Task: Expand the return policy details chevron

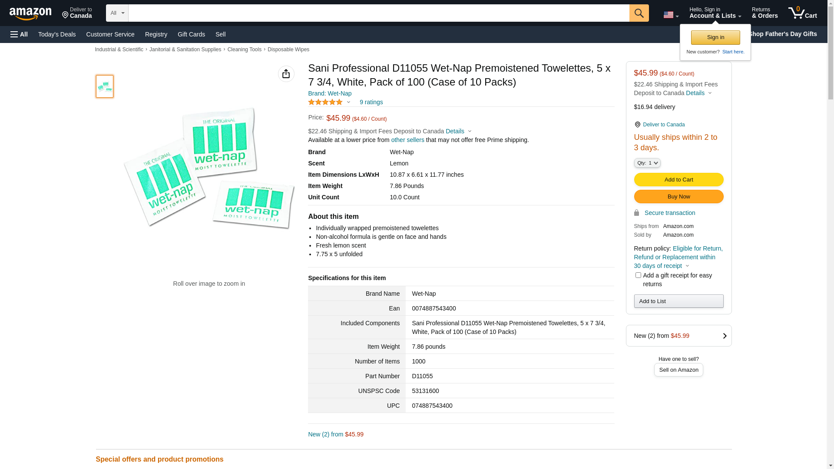Action: point(687,266)
